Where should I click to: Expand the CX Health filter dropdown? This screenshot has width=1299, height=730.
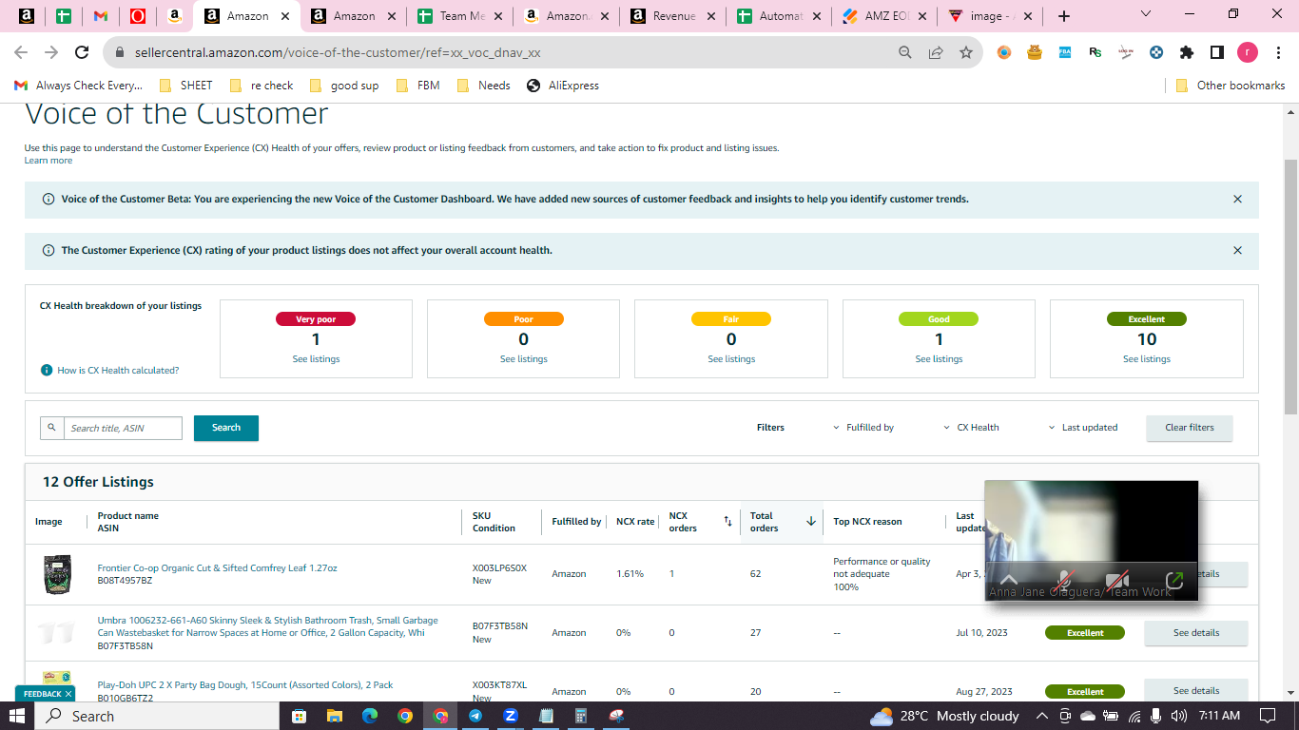(x=971, y=428)
